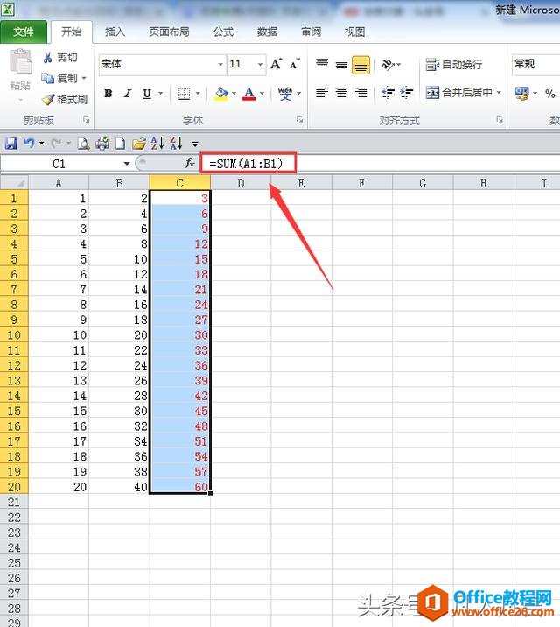Click the decrease indent icon
The width and height of the screenshot is (560, 627).
click(x=388, y=92)
